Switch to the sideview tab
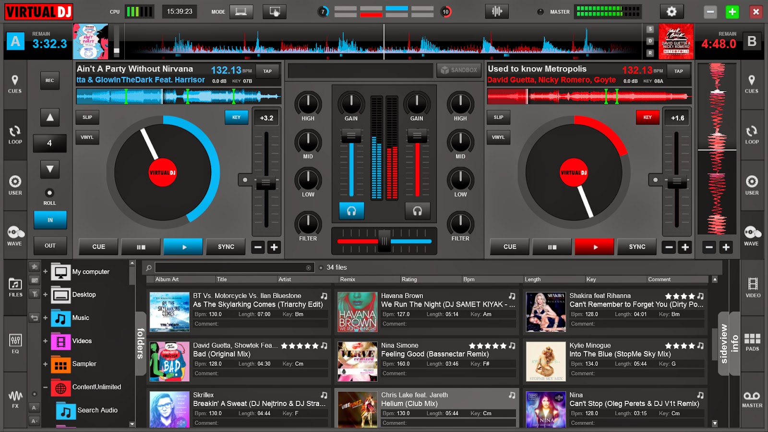 [x=723, y=342]
